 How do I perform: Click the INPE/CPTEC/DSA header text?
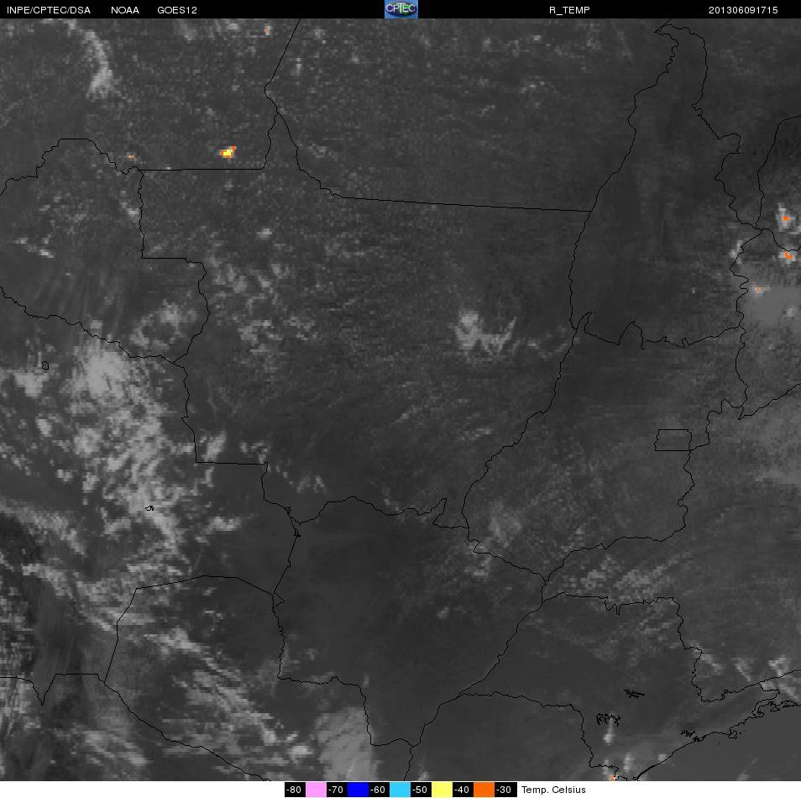(49, 10)
